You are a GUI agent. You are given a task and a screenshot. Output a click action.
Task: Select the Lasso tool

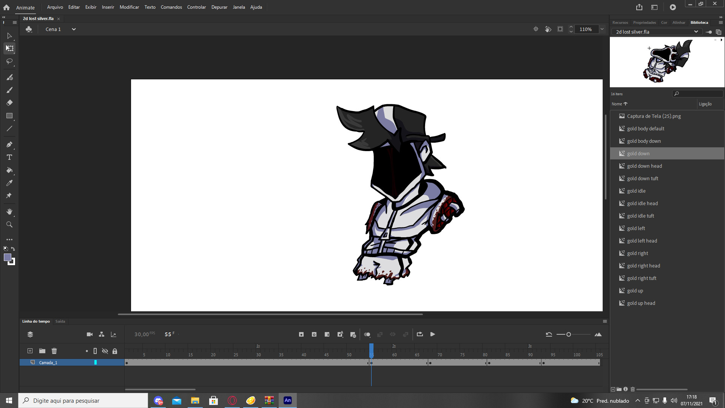9,61
